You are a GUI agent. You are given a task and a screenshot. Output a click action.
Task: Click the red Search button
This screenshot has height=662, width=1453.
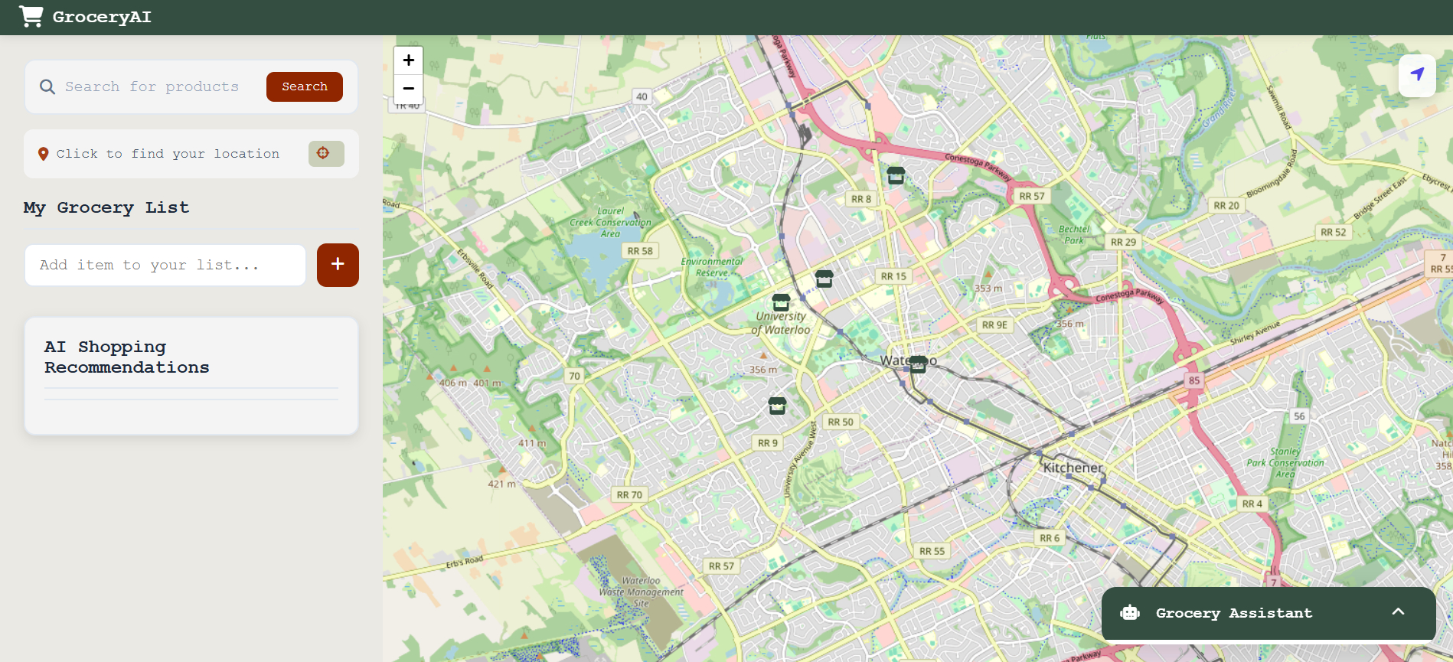[x=305, y=86]
